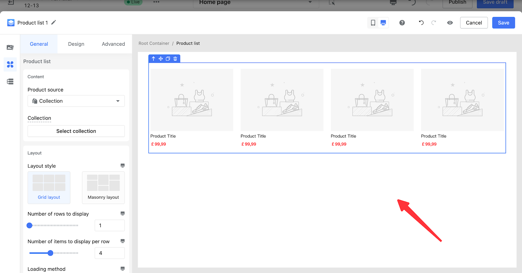Open the Advanced tab

(113, 44)
